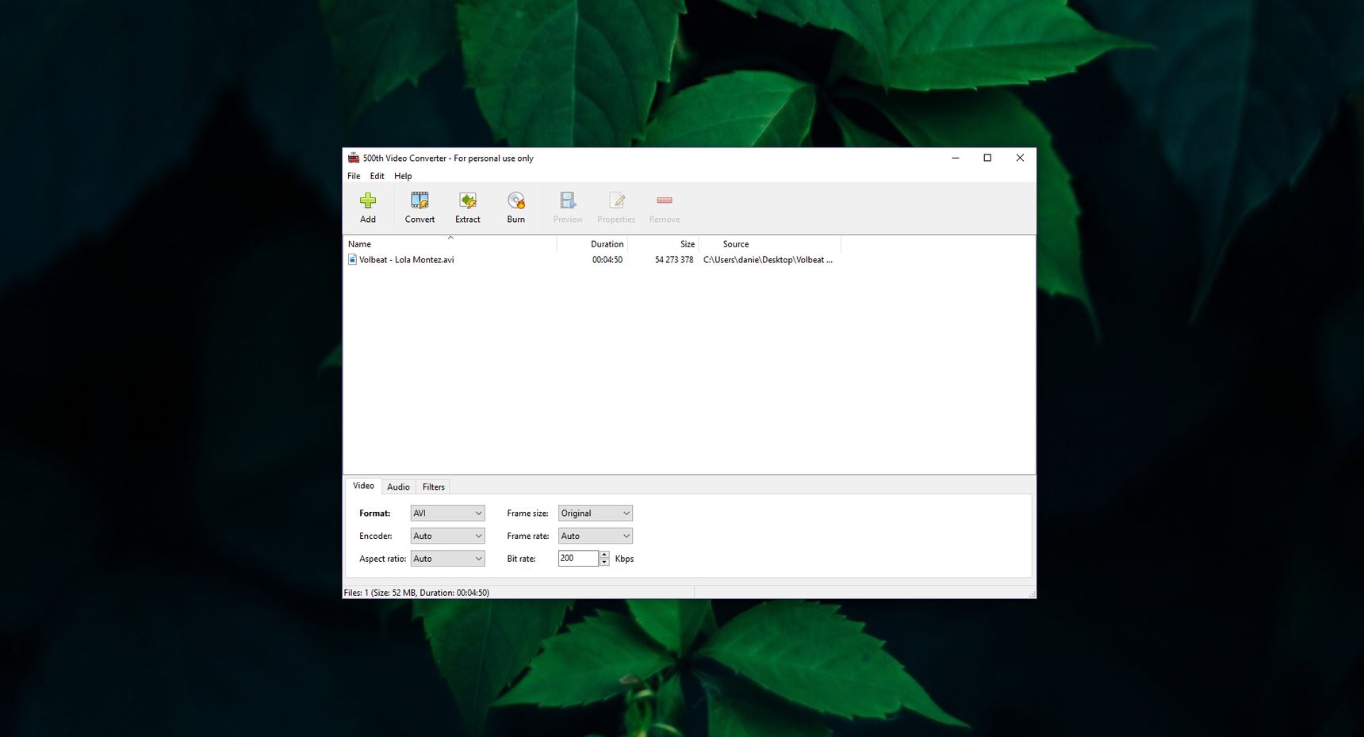This screenshot has width=1364, height=737.
Task: Click the file icon beside Volbeat - Lola Montez.avi
Action: click(353, 259)
